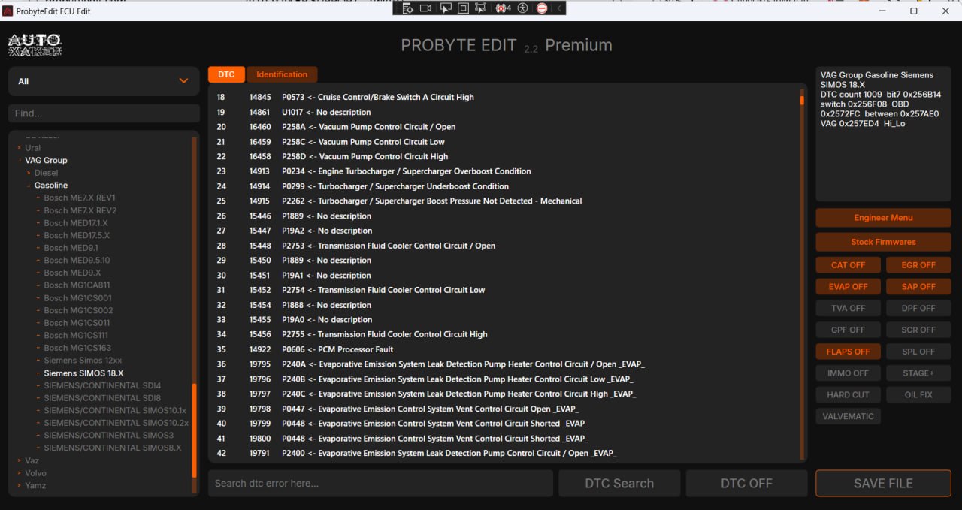Select the P240A Leak Detection Pump Heater row
This screenshot has height=510, width=962.
pyautogui.click(x=504, y=364)
